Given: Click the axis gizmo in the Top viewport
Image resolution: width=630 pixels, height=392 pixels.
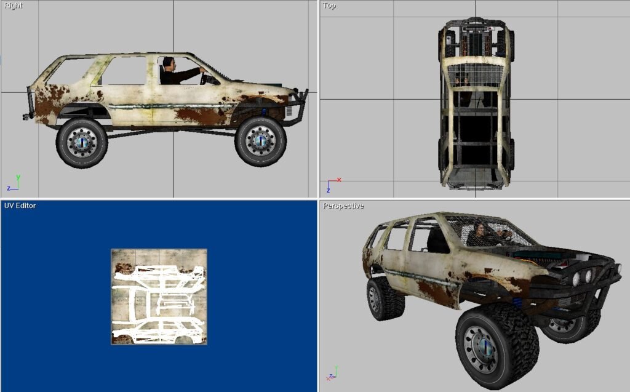Looking at the screenshot, I should point(332,184).
